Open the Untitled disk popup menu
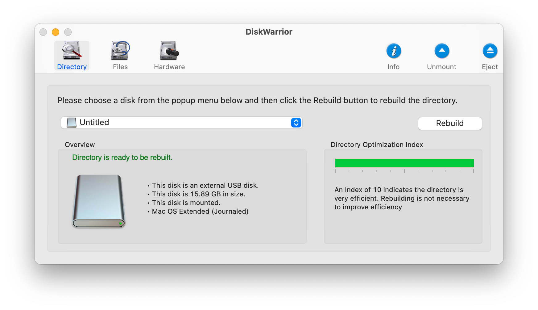The image size is (538, 310). point(181,123)
